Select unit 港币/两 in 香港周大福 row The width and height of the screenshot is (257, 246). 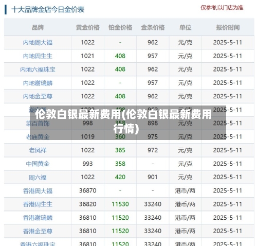click(185, 191)
